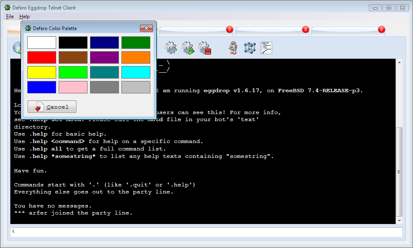Pick the white color swatch
The height and width of the screenshot is (248, 413).
tap(42, 43)
